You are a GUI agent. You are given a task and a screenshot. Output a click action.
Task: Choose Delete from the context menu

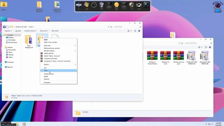(x=59, y=77)
